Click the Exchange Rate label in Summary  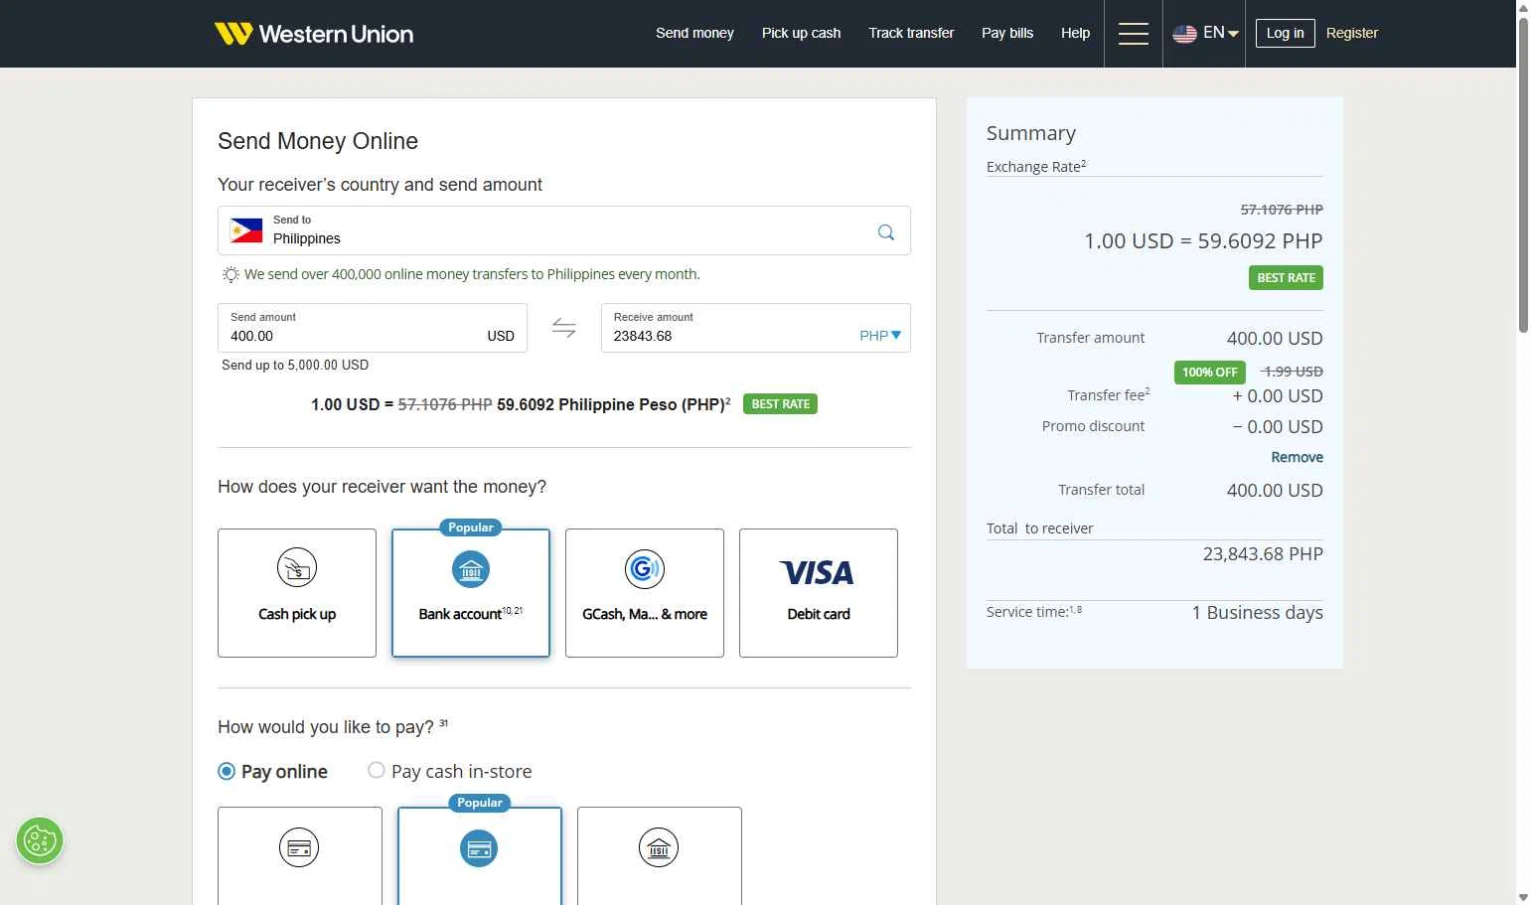pos(1036,166)
